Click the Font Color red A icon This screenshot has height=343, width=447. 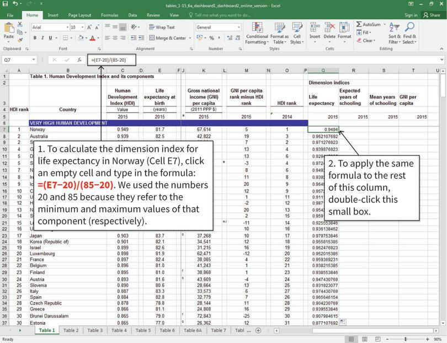coord(92,38)
